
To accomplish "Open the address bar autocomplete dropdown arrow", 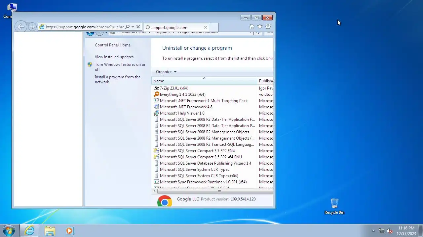I will pyautogui.click(x=133, y=27).
